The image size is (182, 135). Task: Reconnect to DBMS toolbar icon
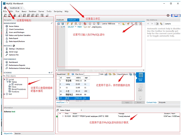[x=47, y=15]
